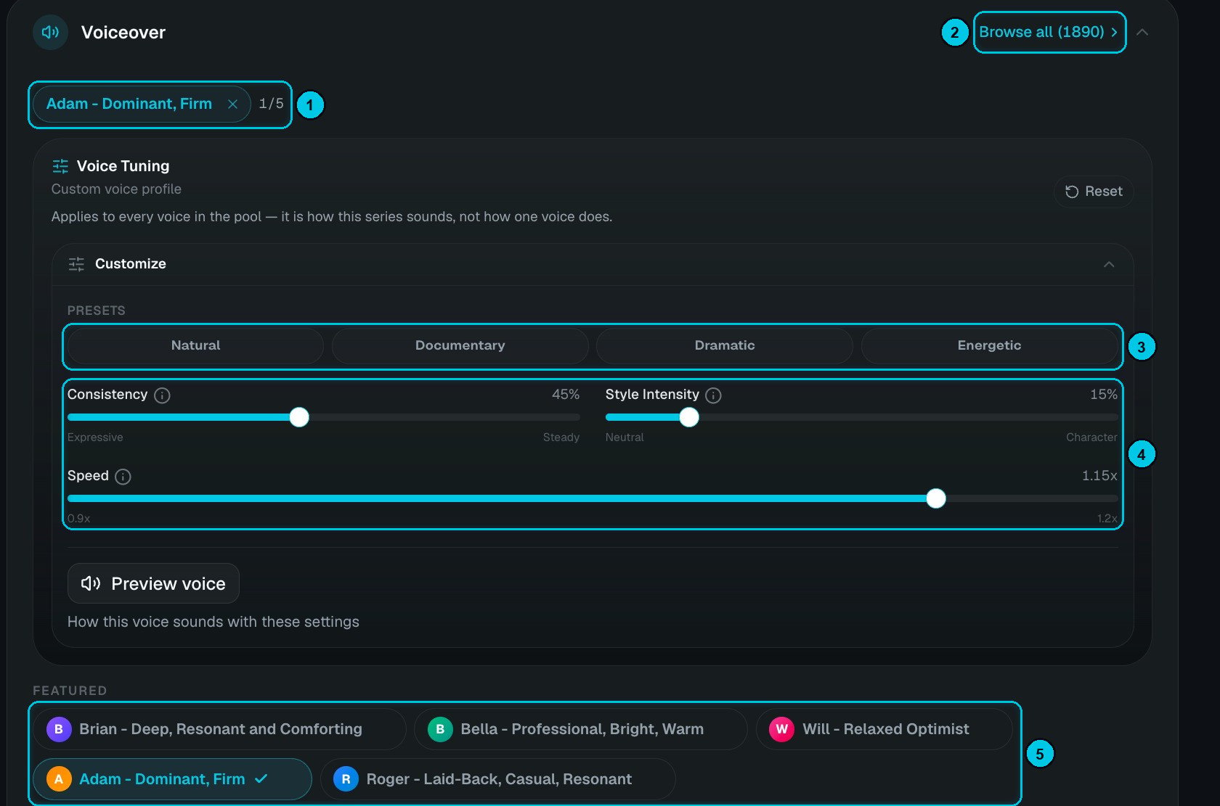
Task: Show Consistency info tooltip icon
Action: pyautogui.click(x=163, y=395)
